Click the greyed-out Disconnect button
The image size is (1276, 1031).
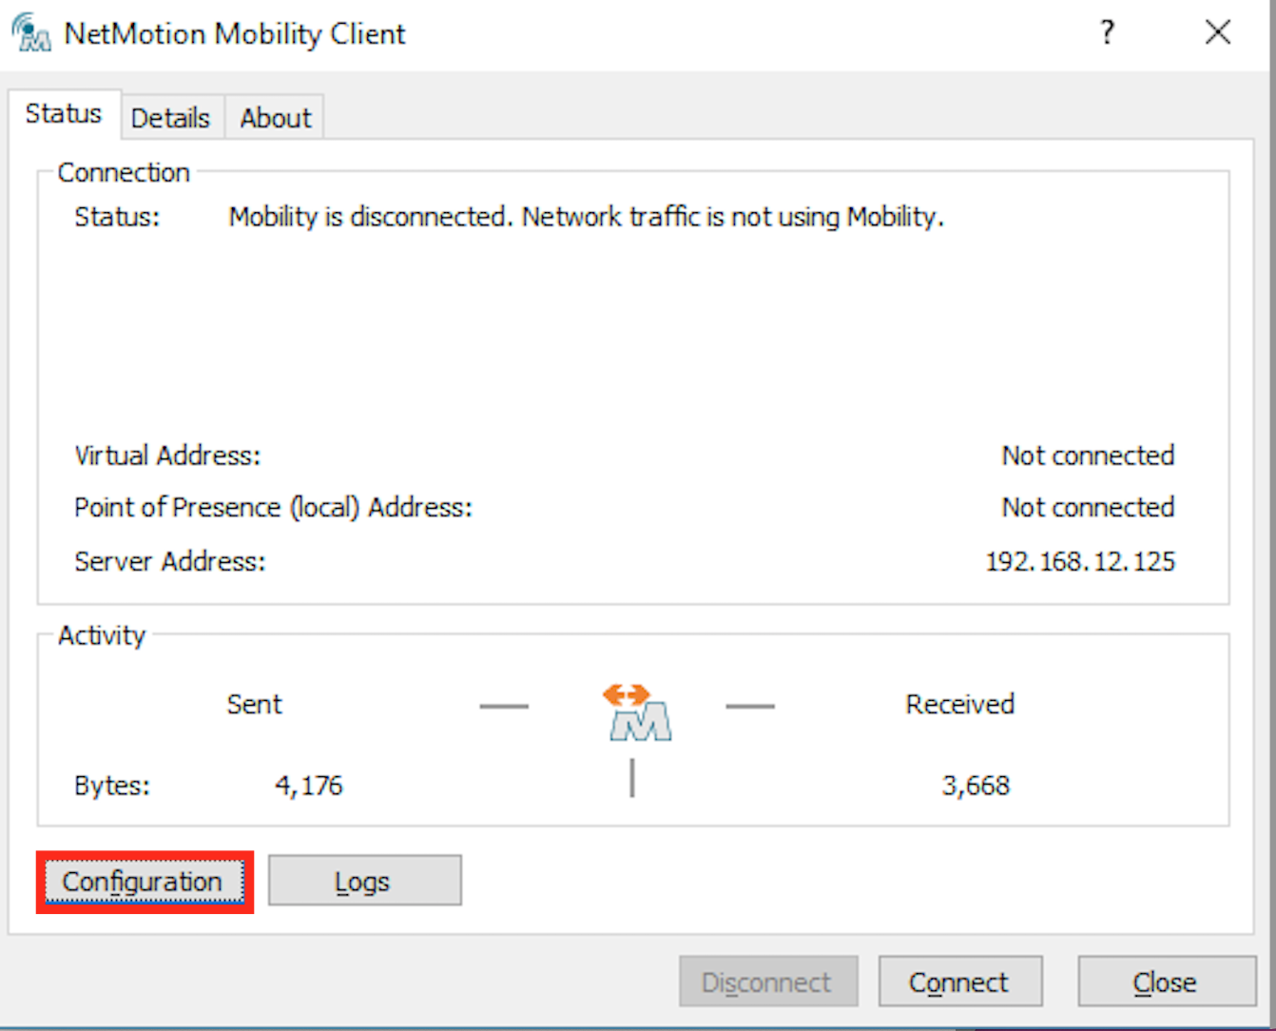click(x=766, y=982)
